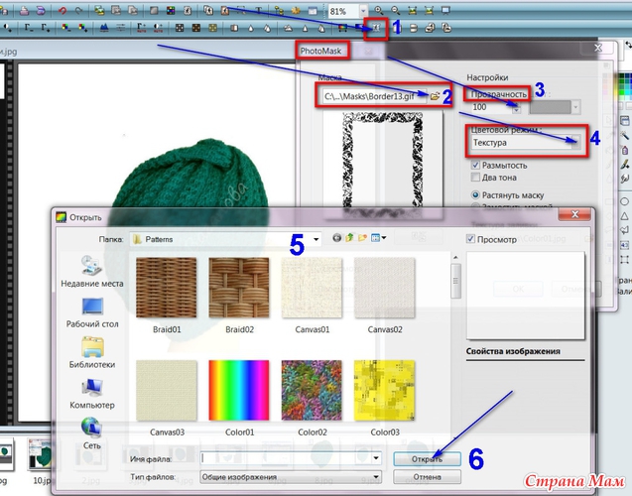Go to Сеть network location
Image resolution: width=632 pixels, height=496 pixels.
92,434
